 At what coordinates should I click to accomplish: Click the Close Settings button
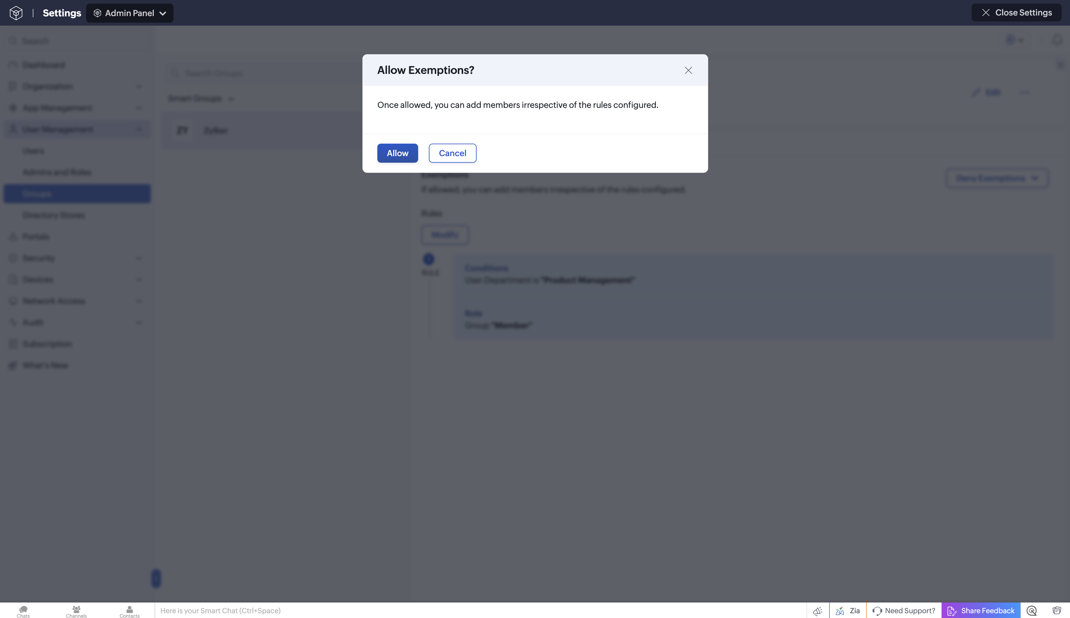(1017, 13)
